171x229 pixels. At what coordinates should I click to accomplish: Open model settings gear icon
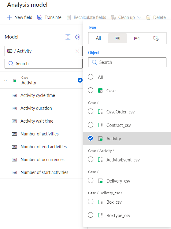pos(78,37)
